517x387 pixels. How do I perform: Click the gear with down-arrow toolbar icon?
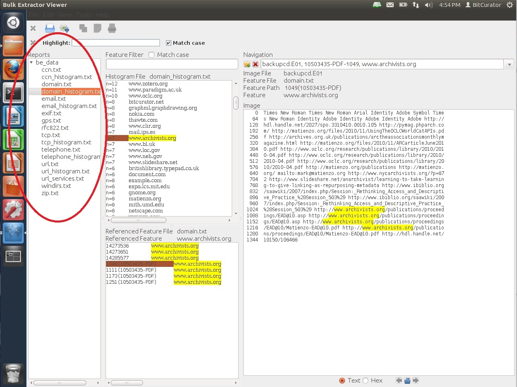pos(64,28)
